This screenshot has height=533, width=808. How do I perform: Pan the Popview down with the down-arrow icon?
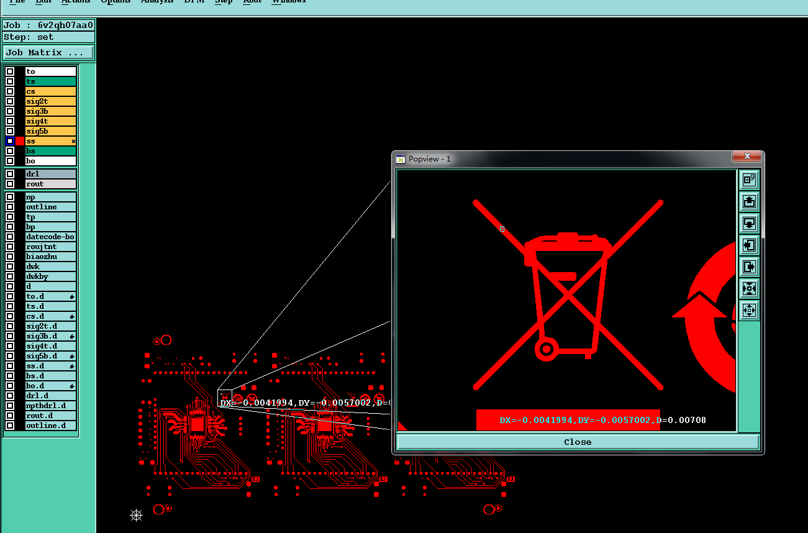tap(749, 223)
